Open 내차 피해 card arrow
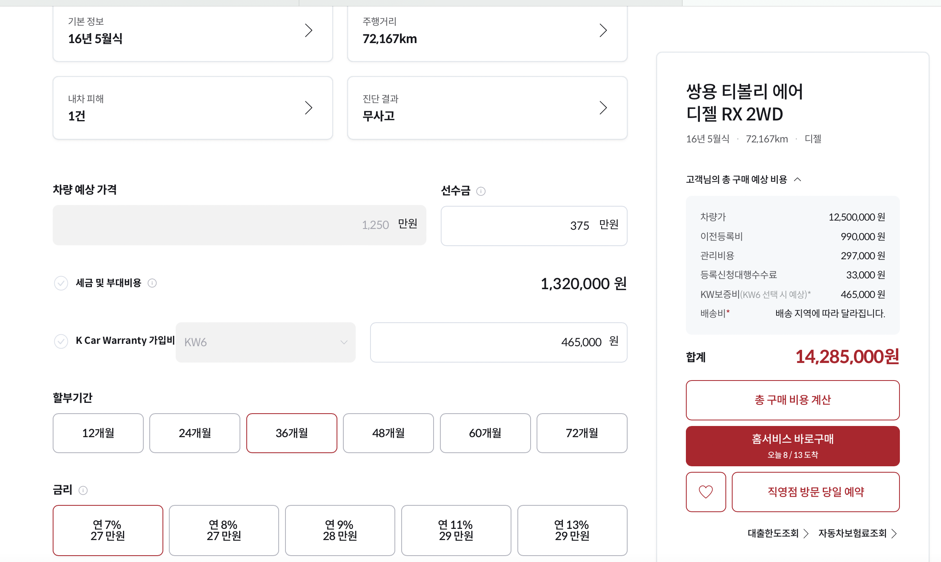 pos(309,108)
